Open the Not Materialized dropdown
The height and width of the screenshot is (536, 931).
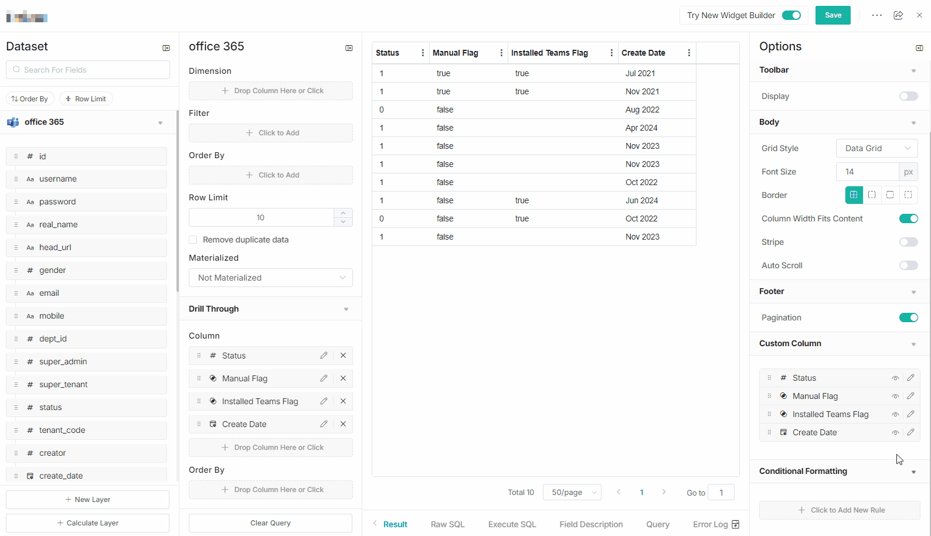[x=270, y=278]
